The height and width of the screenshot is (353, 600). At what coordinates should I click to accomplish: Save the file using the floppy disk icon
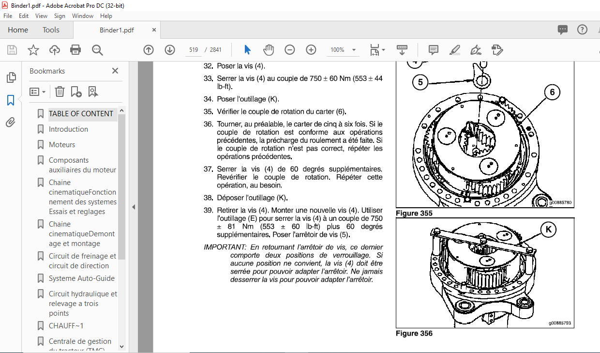12,50
